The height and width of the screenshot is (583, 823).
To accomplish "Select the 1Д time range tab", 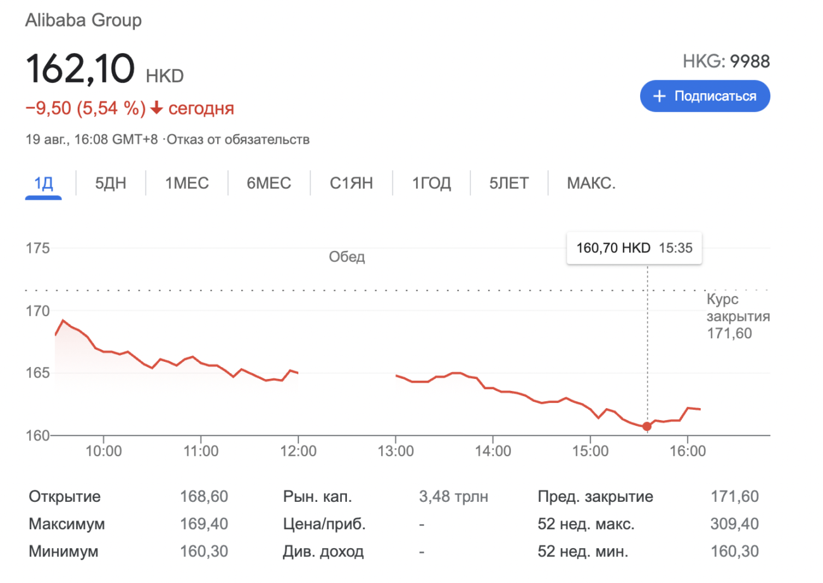I will pyautogui.click(x=43, y=184).
